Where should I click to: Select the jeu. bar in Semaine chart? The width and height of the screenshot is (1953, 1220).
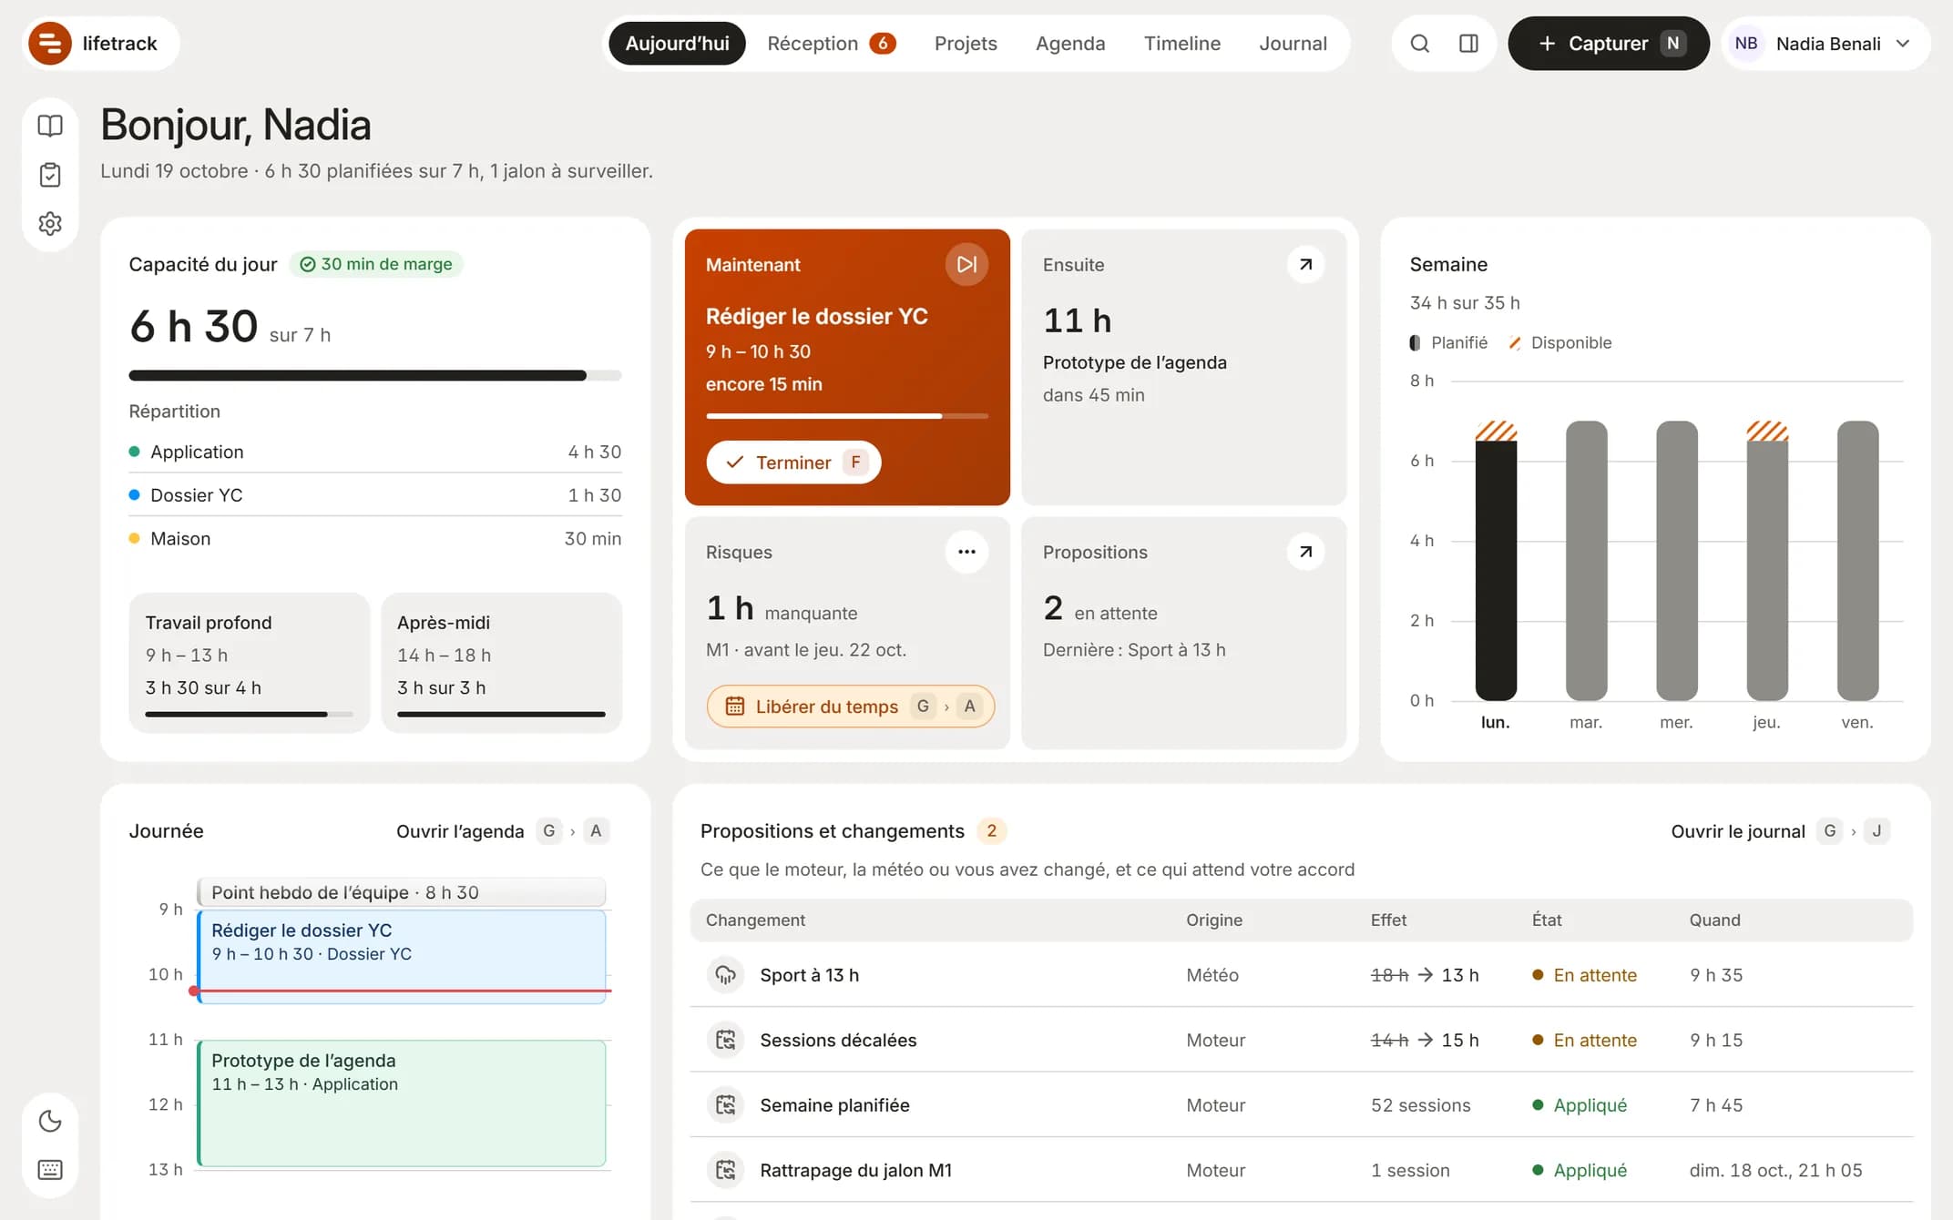click(x=1767, y=561)
